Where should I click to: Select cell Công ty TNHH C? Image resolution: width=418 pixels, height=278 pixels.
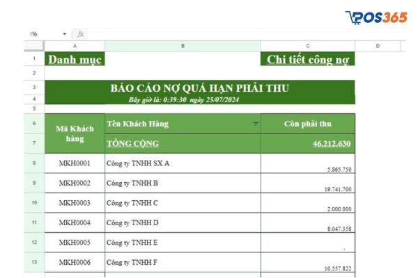[183, 203]
